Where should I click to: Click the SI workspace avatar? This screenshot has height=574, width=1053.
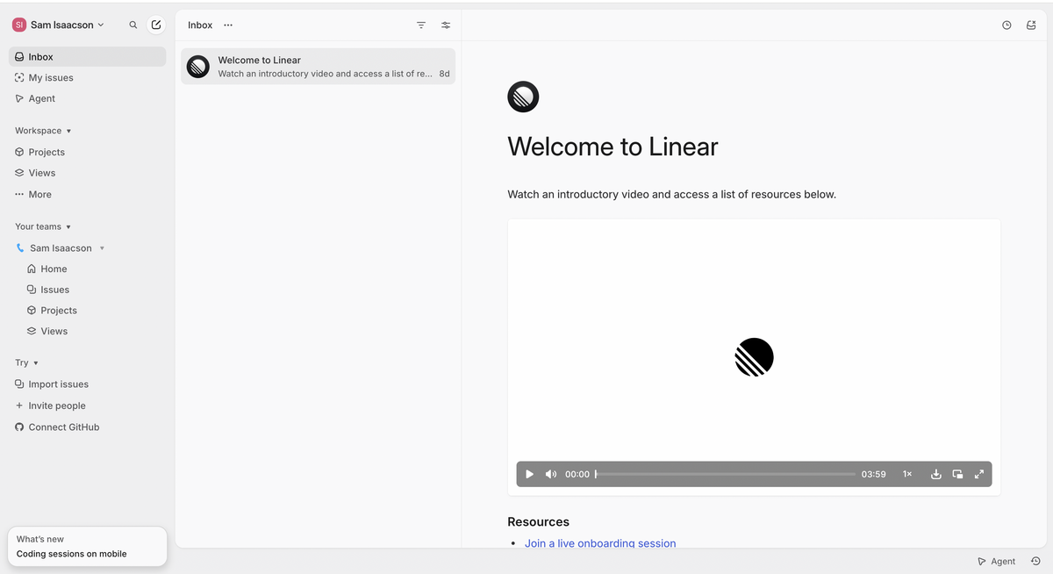(x=19, y=25)
